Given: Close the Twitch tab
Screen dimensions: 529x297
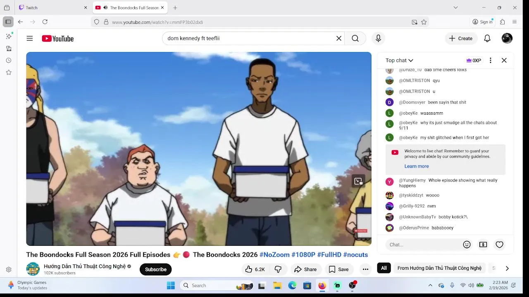Looking at the screenshot, I should [86, 7].
